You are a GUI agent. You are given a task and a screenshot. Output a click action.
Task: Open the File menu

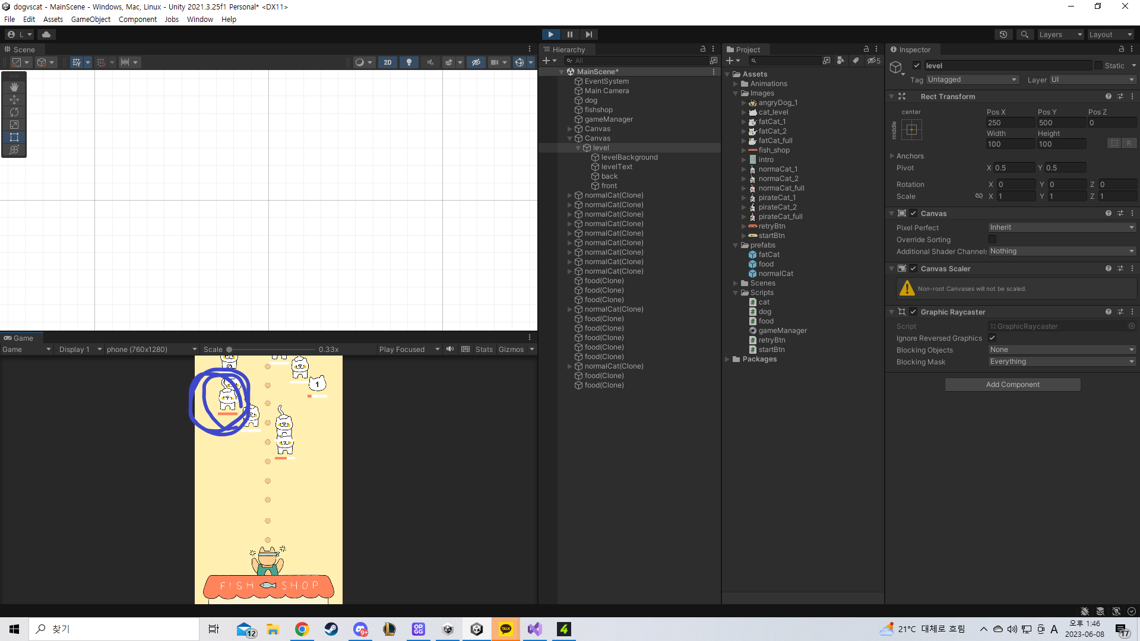tap(9, 20)
